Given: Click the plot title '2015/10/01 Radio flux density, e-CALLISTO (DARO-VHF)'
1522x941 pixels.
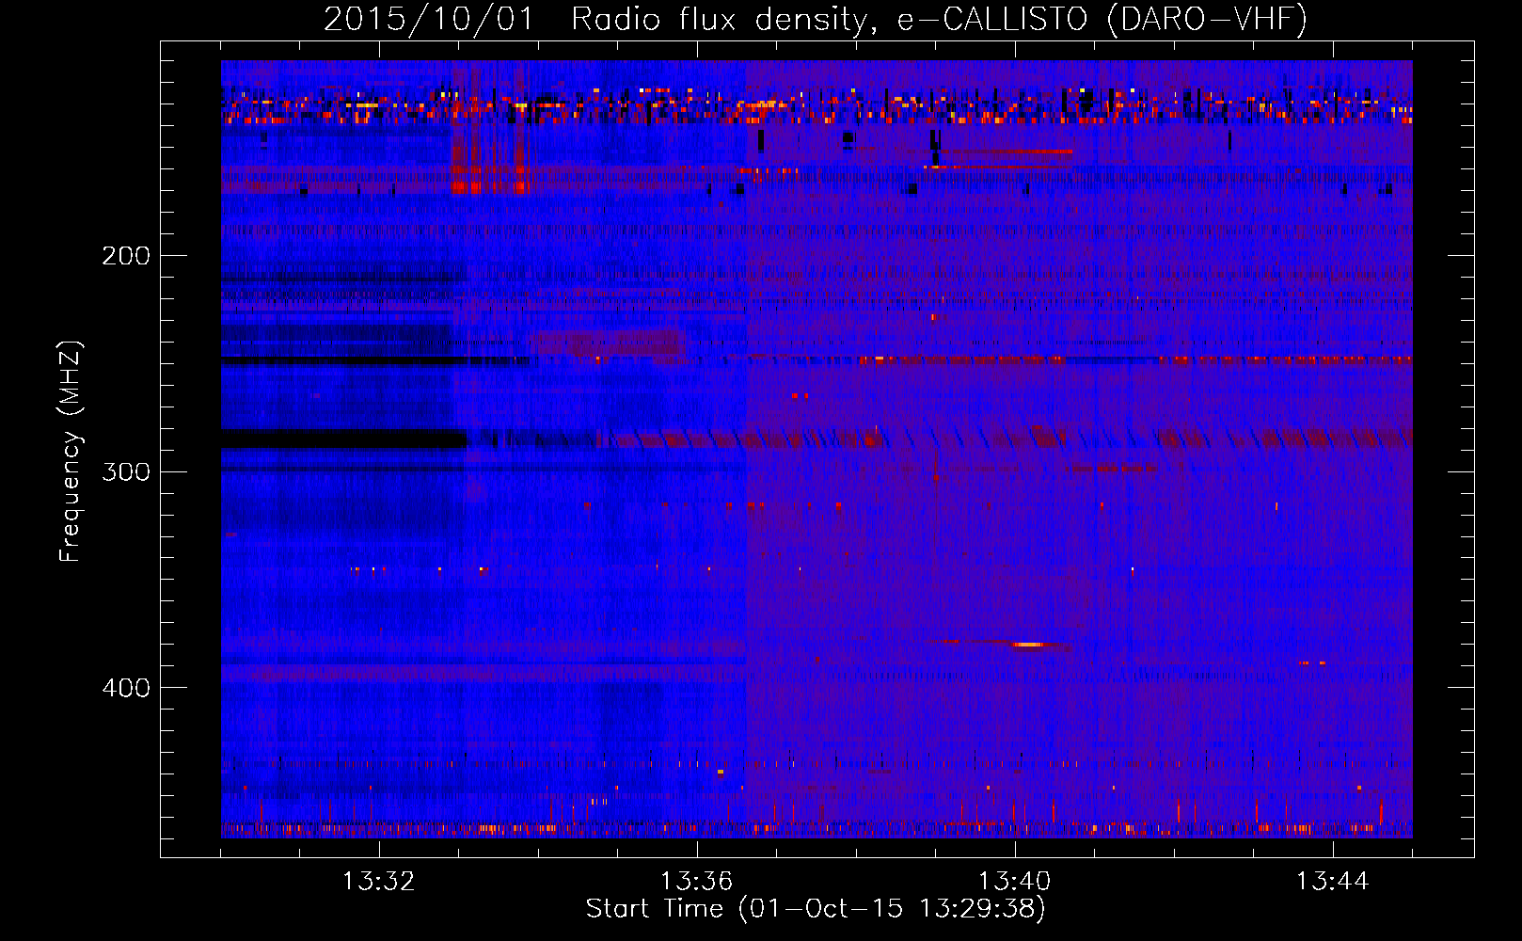Looking at the screenshot, I should click(816, 19).
